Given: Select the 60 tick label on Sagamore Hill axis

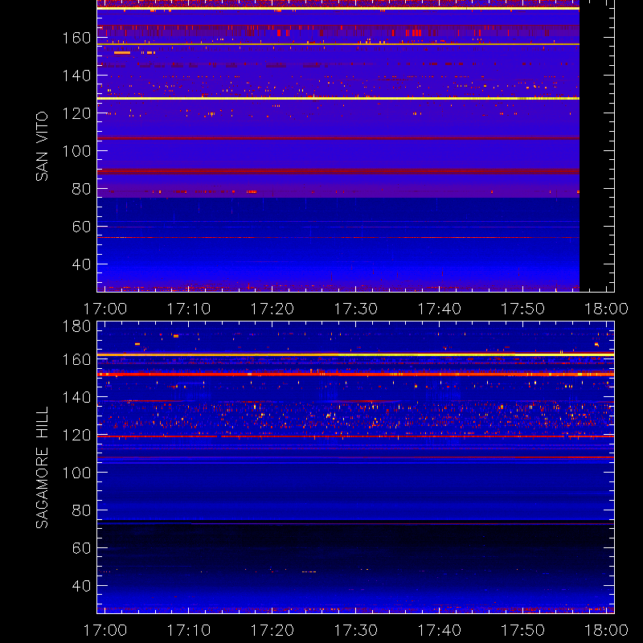Looking at the screenshot, I should point(81,548).
